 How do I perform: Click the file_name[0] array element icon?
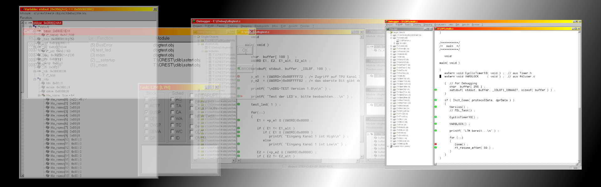click(x=48, y=99)
